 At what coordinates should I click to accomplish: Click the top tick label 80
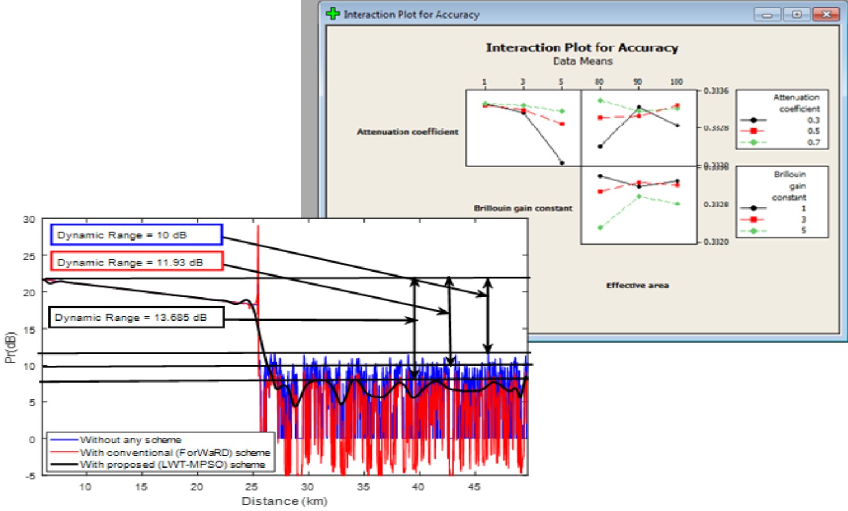tap(600, 82)
